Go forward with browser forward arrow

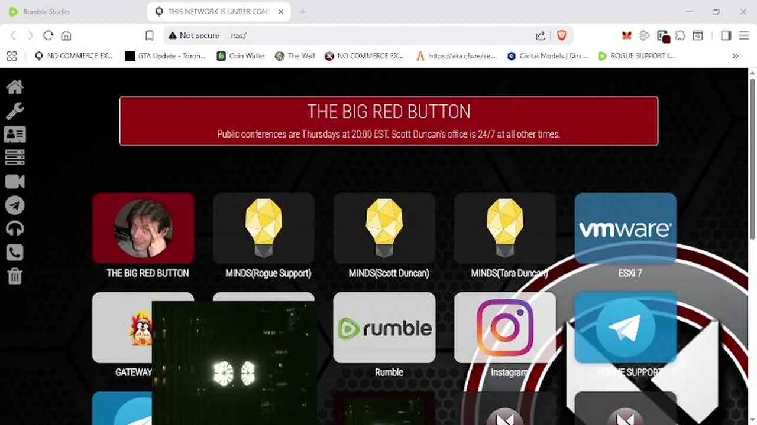pyautogui.click(x=31, y=35)
